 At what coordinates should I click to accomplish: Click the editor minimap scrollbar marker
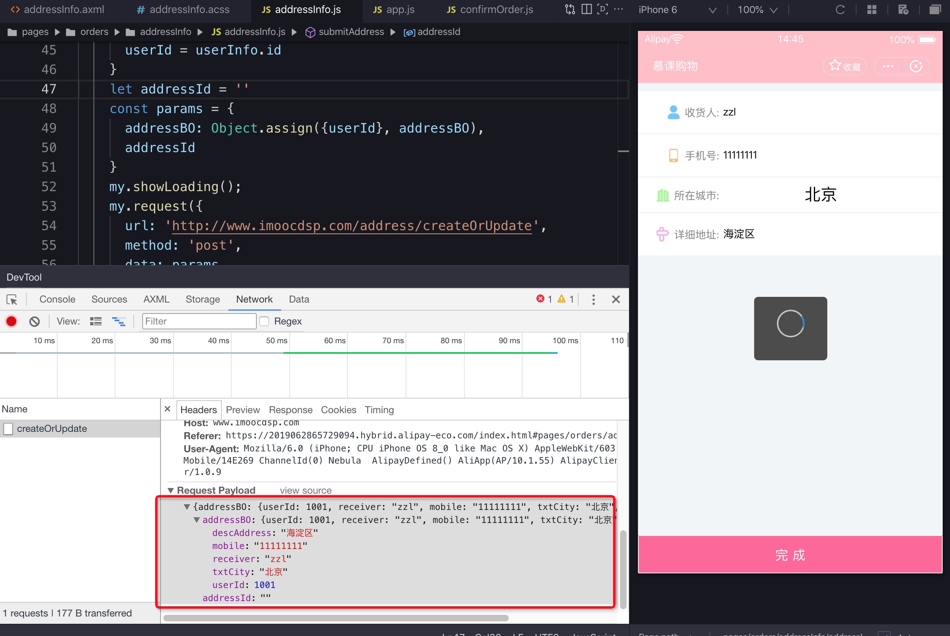(x=623, y=151)
